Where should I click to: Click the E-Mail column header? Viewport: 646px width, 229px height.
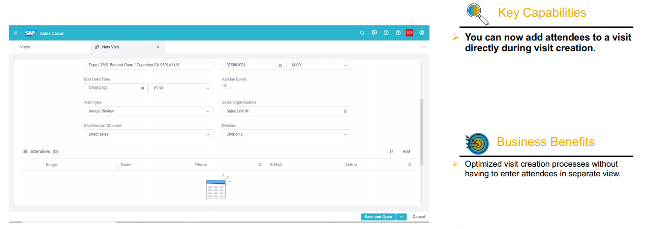(276, 165)
